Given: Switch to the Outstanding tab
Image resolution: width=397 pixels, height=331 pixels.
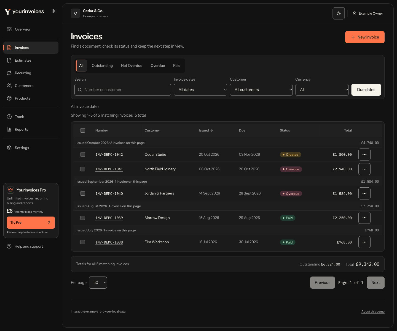Looking at the screenshot, I should [102, 65].
